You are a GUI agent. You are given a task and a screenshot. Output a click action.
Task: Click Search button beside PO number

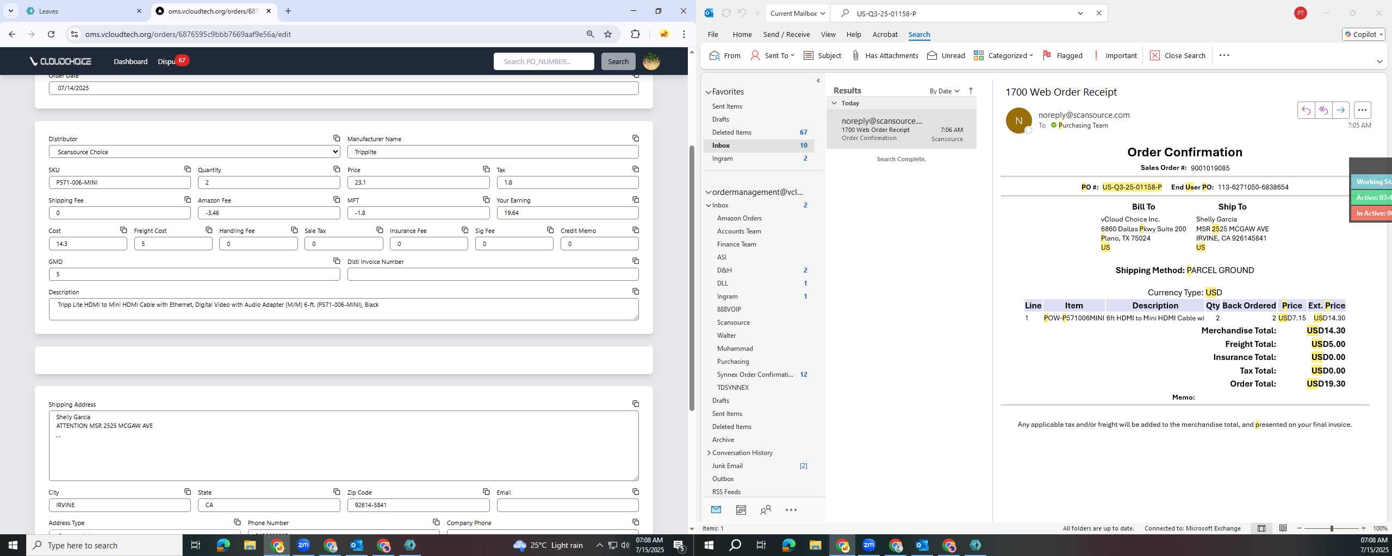(x=618, y=61)
